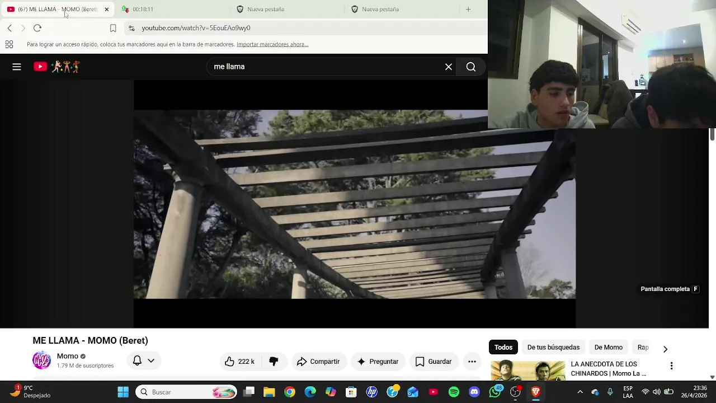Click the taskbar Buscar search box
Image resolution: width=716 pixels, height=403 pixels.
coord(186,392)
